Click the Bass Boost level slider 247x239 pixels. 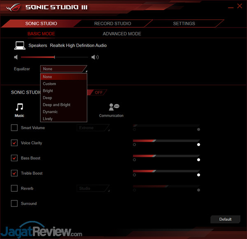click(166, 156)
